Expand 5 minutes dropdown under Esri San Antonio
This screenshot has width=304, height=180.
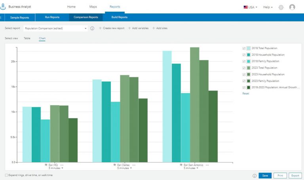[x=191, y=168]
